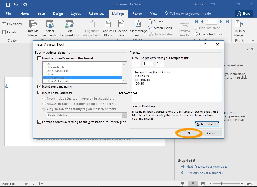Click the Share button
257x187 pixels.
[244, 14]
